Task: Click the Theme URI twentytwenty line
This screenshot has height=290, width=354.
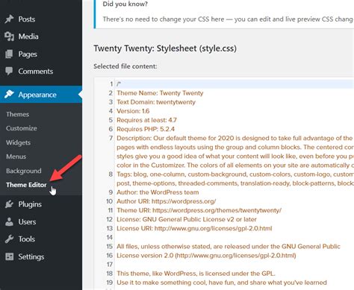Action: click(x=199, y=210)
